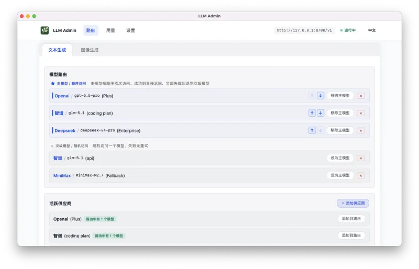Switch to the 图像生成 tab
Viewport: 419px width, 269px height.
90,50
